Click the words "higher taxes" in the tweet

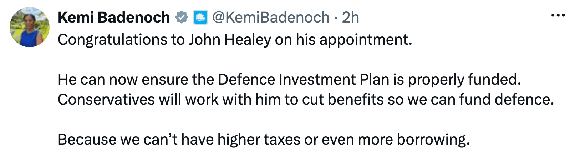coord(259,139)
